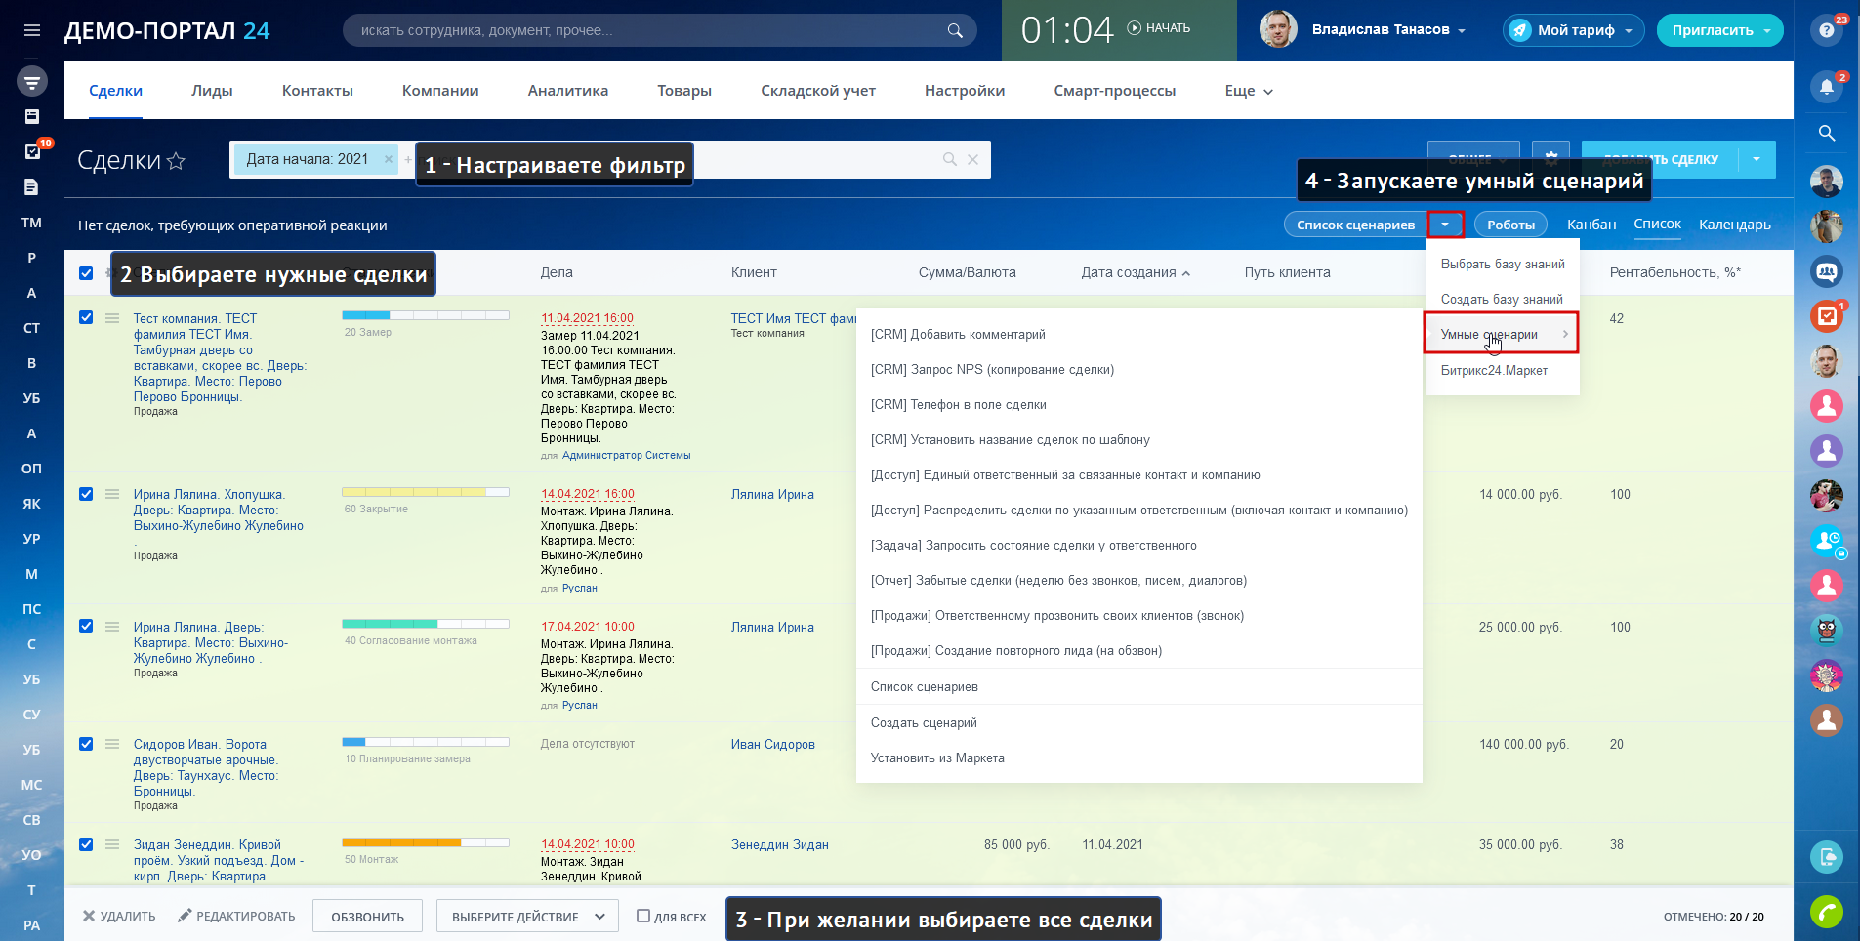Click the rocket icon on 'Мой тариф'
The image size is (1860, 941).
(1520, 30)
